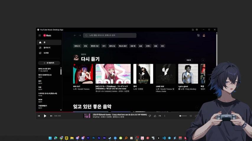Open Visual Studio Code from the taskbar
This screenshot has height=141, width=252.
(x=164, y=138)
